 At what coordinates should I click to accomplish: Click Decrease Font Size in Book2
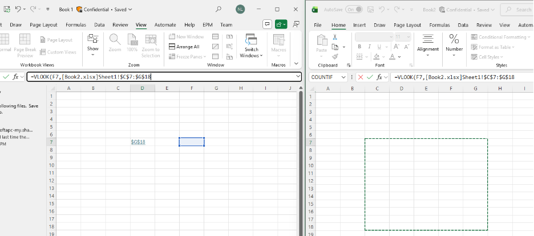point(407,47)
